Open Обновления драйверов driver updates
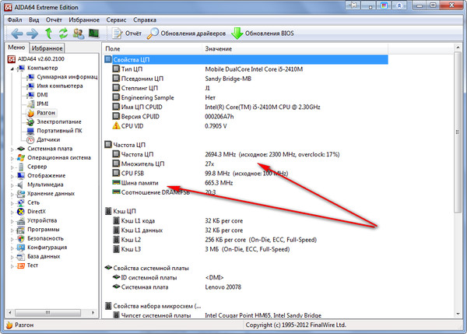The height and width of the screenshot is (334, 467). point(187,33)
